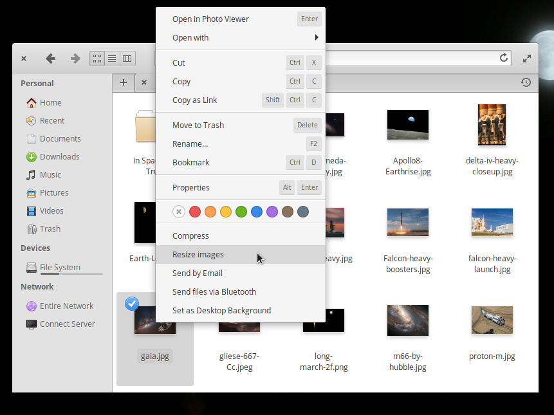Choose Resize images menu entry
The height and width of the screenshot is (415, 554).
click(240, 255)
